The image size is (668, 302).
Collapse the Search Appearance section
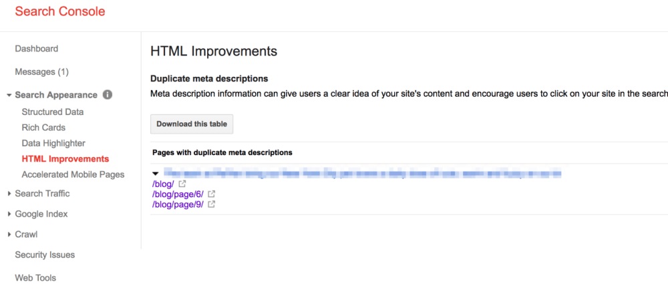pyautogui.click(x=9, y=96)
